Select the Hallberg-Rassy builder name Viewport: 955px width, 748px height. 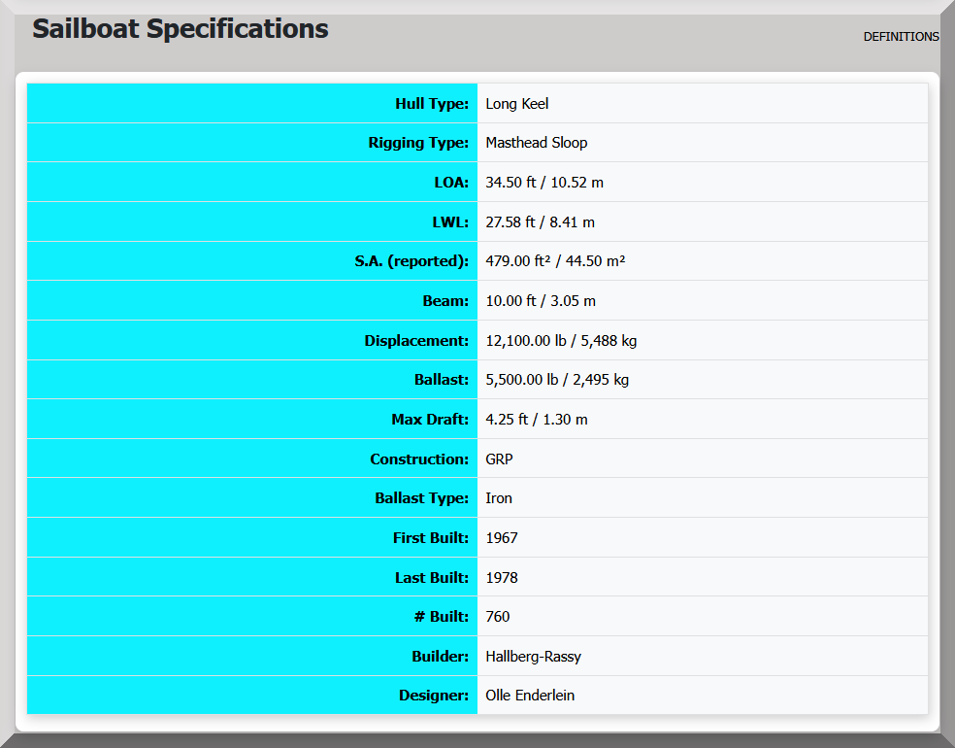click(534, 657)
